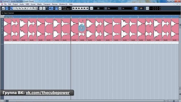Toggle the Autoscroll button

(50, 8)
